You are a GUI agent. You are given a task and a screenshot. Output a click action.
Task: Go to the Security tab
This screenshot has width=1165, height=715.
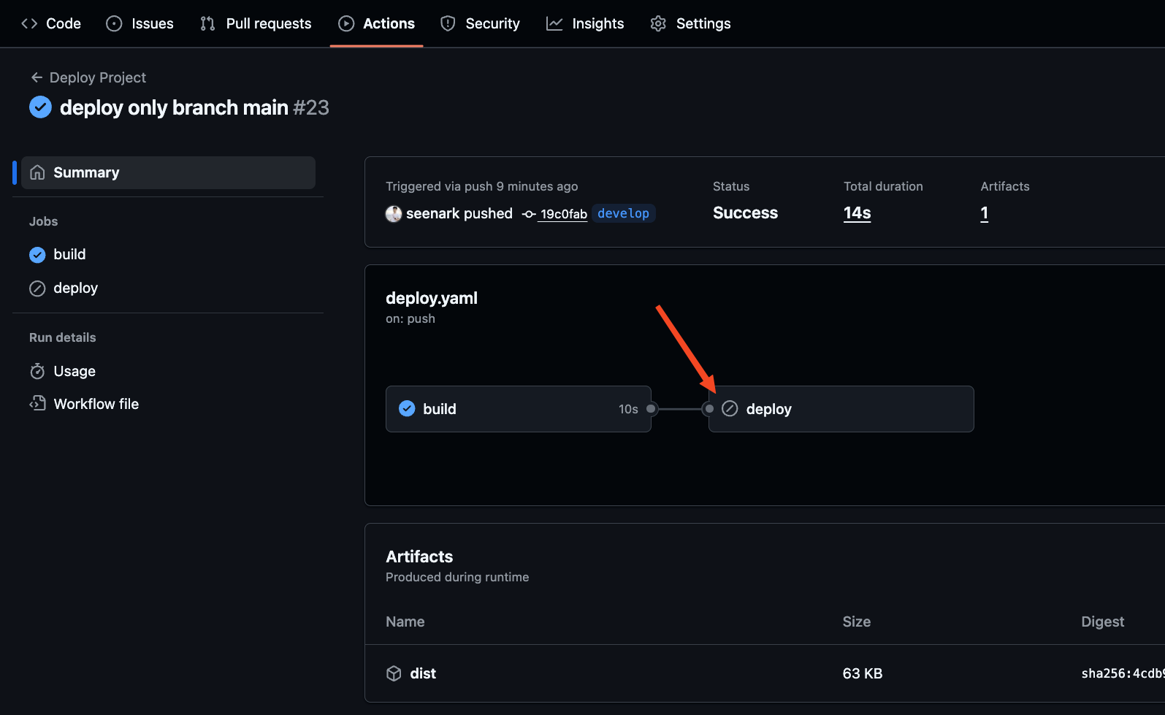[480, 23]
